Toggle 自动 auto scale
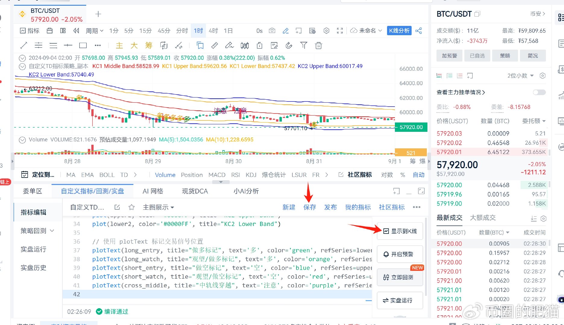Screen dimensions: 564x325 [419, 175]
